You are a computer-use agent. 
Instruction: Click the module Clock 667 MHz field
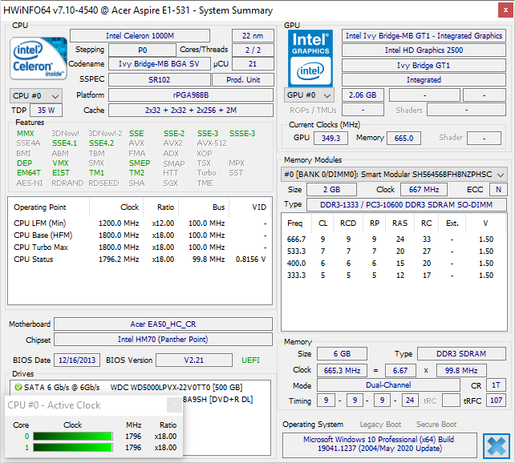(x=424, y=190)
